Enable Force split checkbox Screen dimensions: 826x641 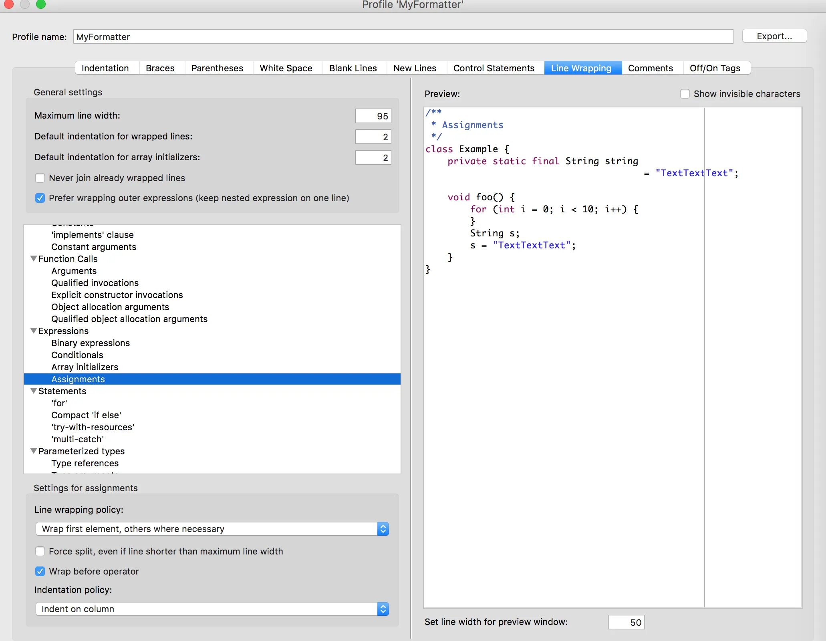click(40, 551)
